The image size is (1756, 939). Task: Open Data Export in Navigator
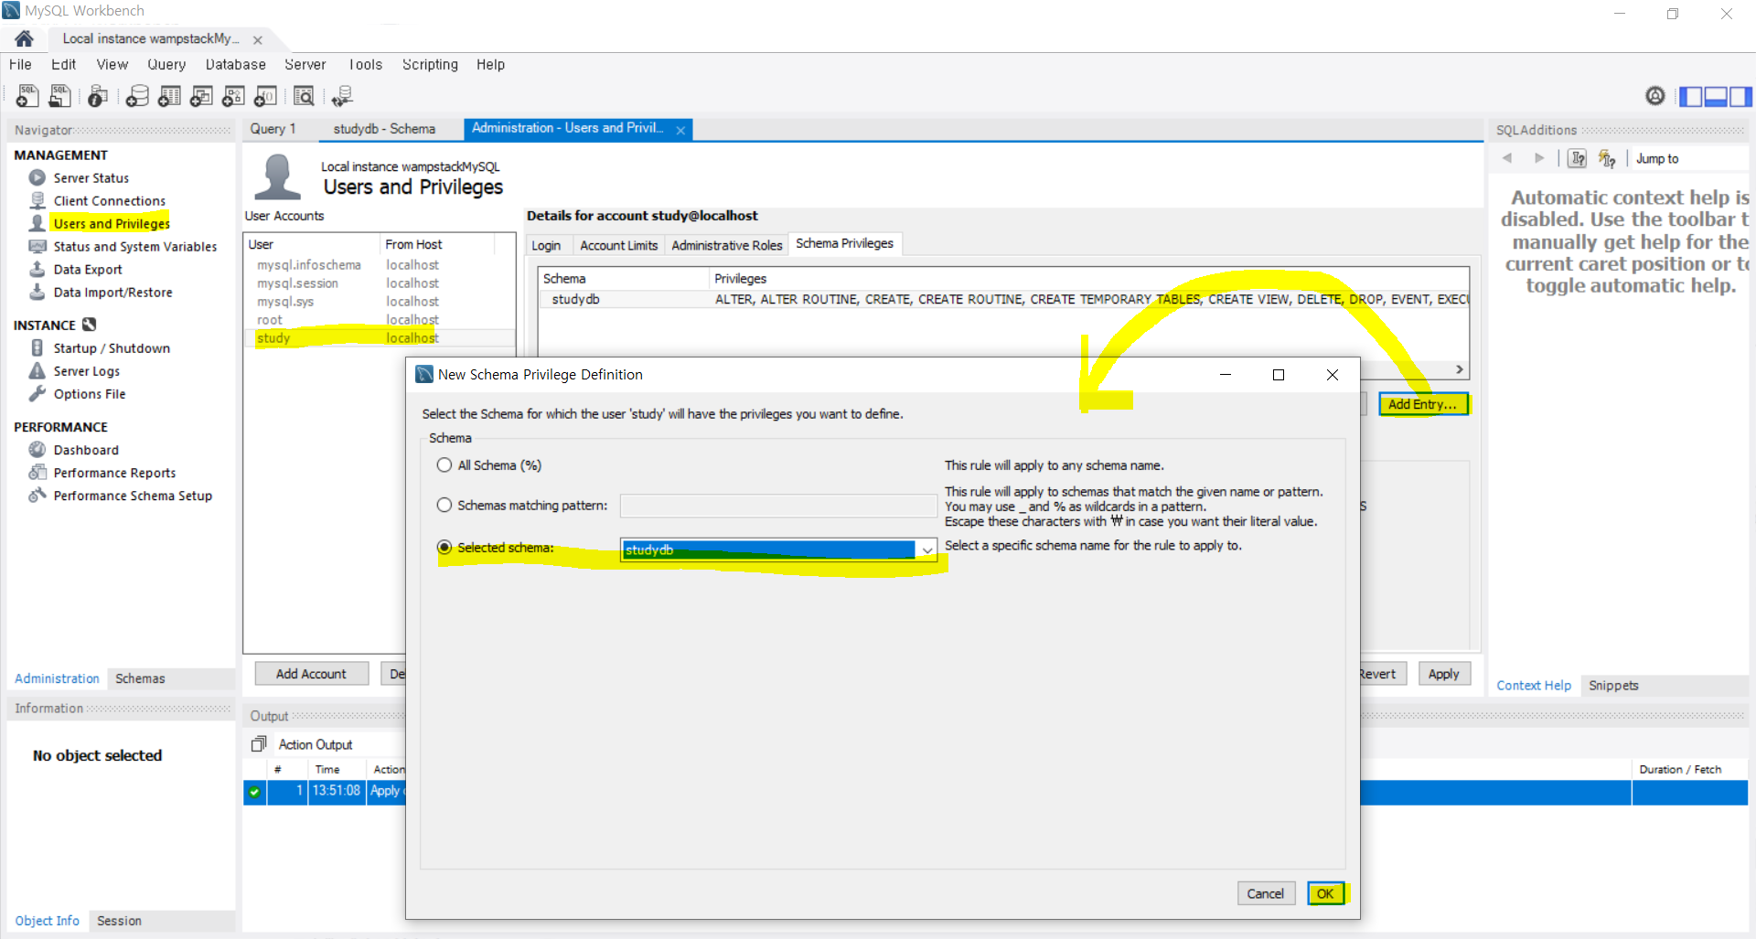[87, 270]
